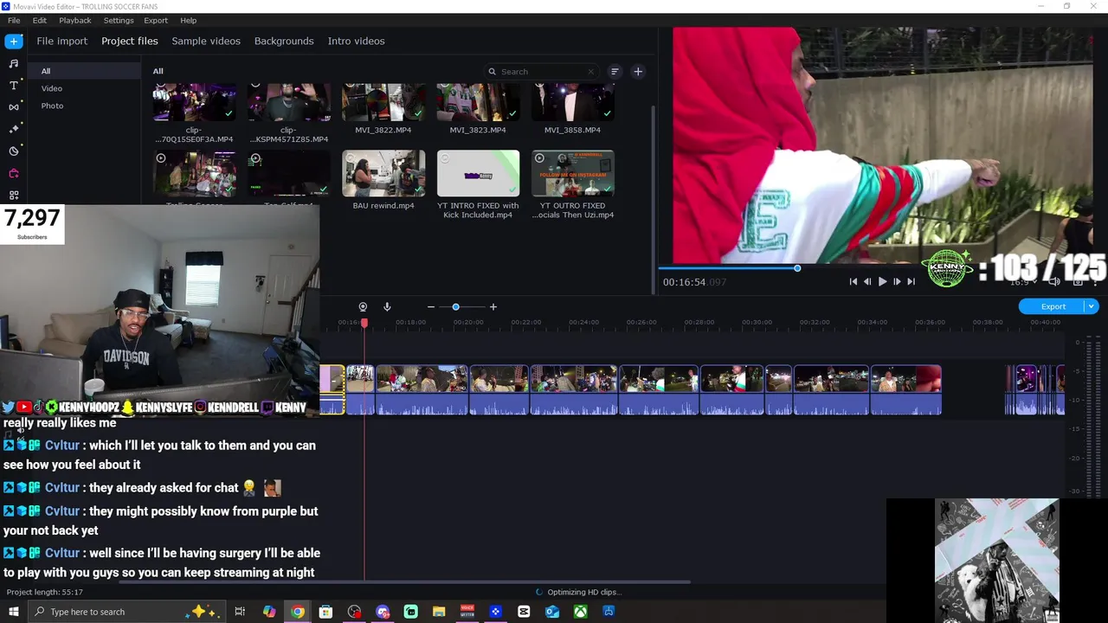Open CapCut from the taskbar
Viewport: 1108px width, 623px height.
[x=524, y=612]
